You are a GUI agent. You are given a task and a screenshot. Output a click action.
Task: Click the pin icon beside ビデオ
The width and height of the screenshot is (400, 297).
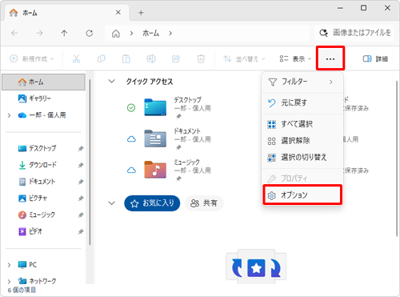(x=81, y=231)
